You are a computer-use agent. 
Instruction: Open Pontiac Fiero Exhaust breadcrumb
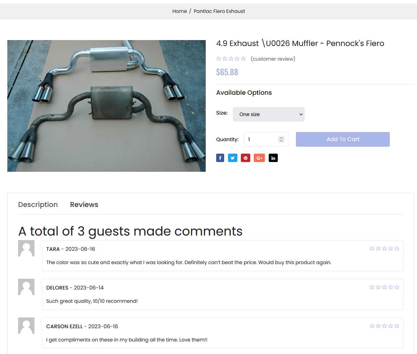219,11
